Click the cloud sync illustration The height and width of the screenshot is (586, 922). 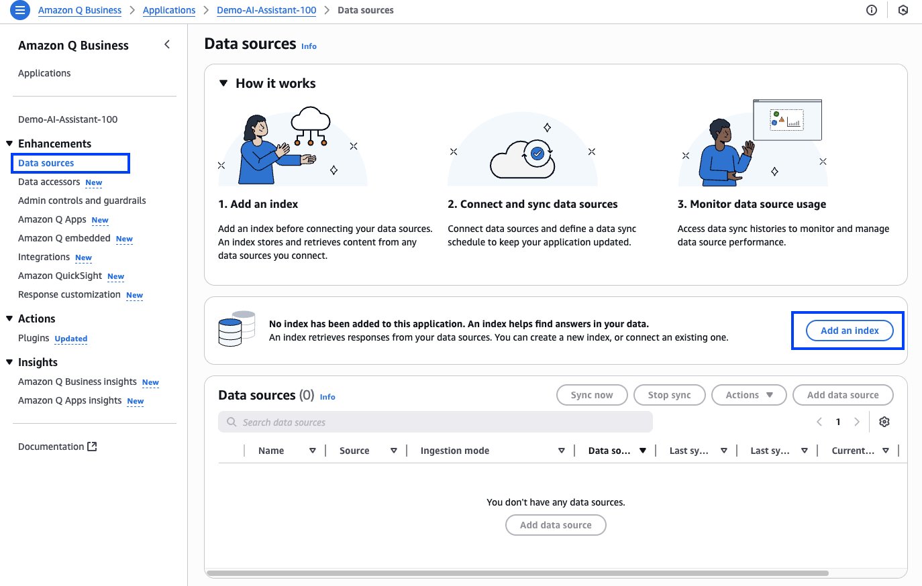pos(523,149)
